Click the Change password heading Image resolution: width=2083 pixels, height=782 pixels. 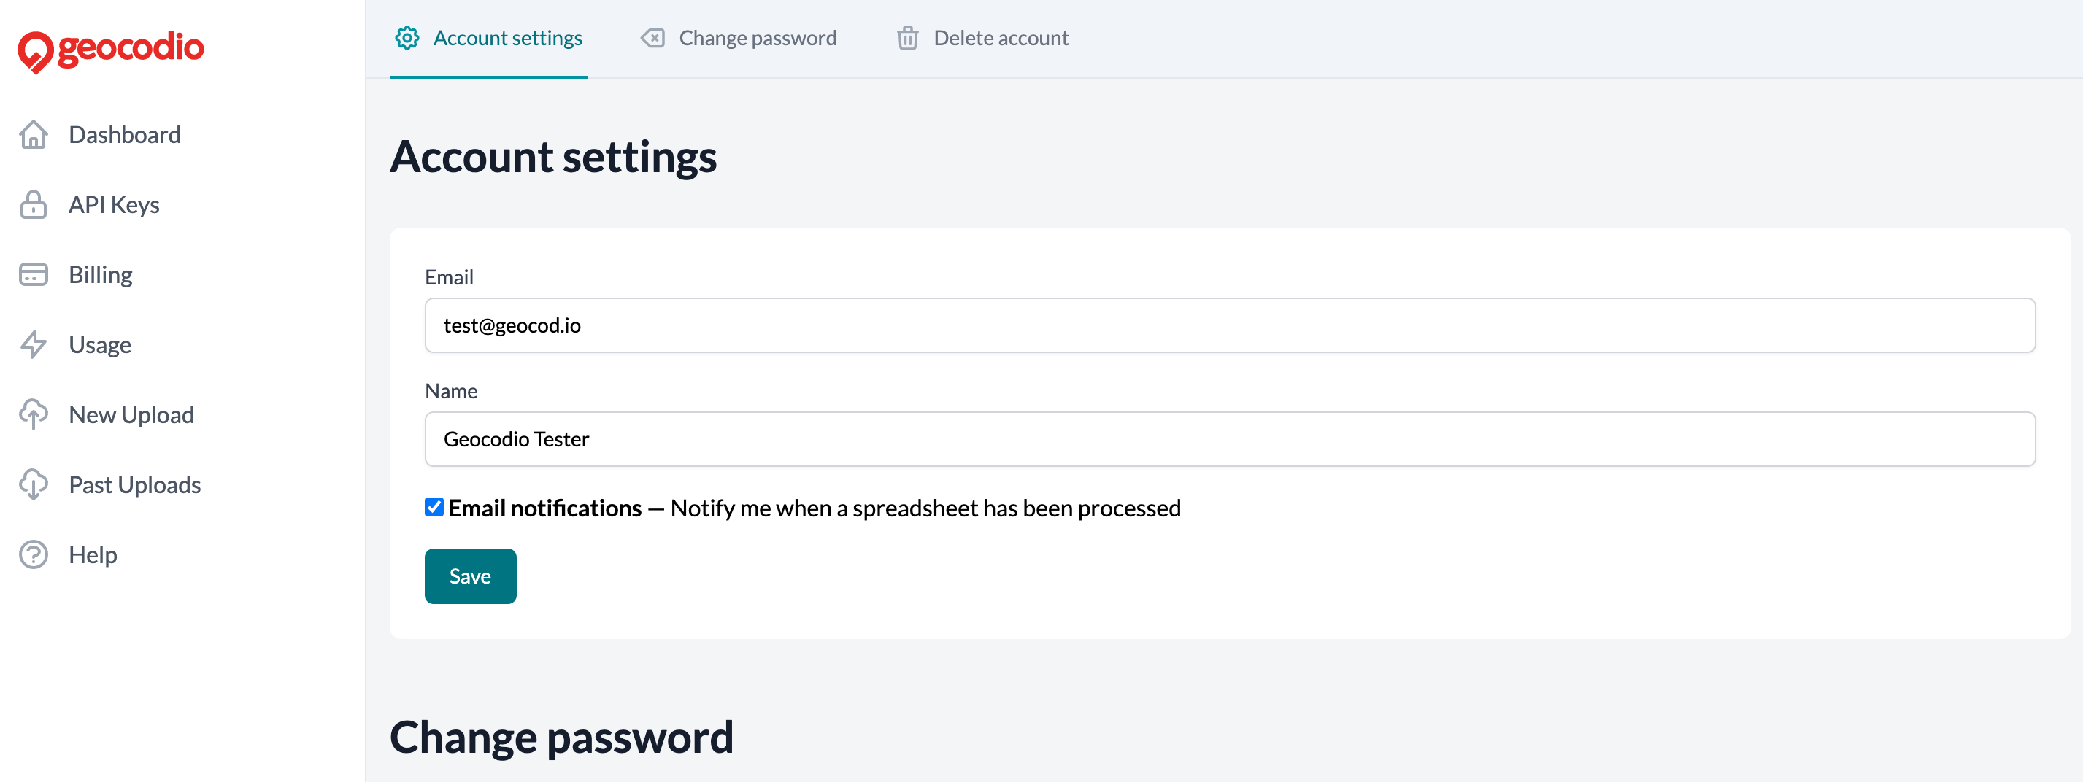pos(562,735)
